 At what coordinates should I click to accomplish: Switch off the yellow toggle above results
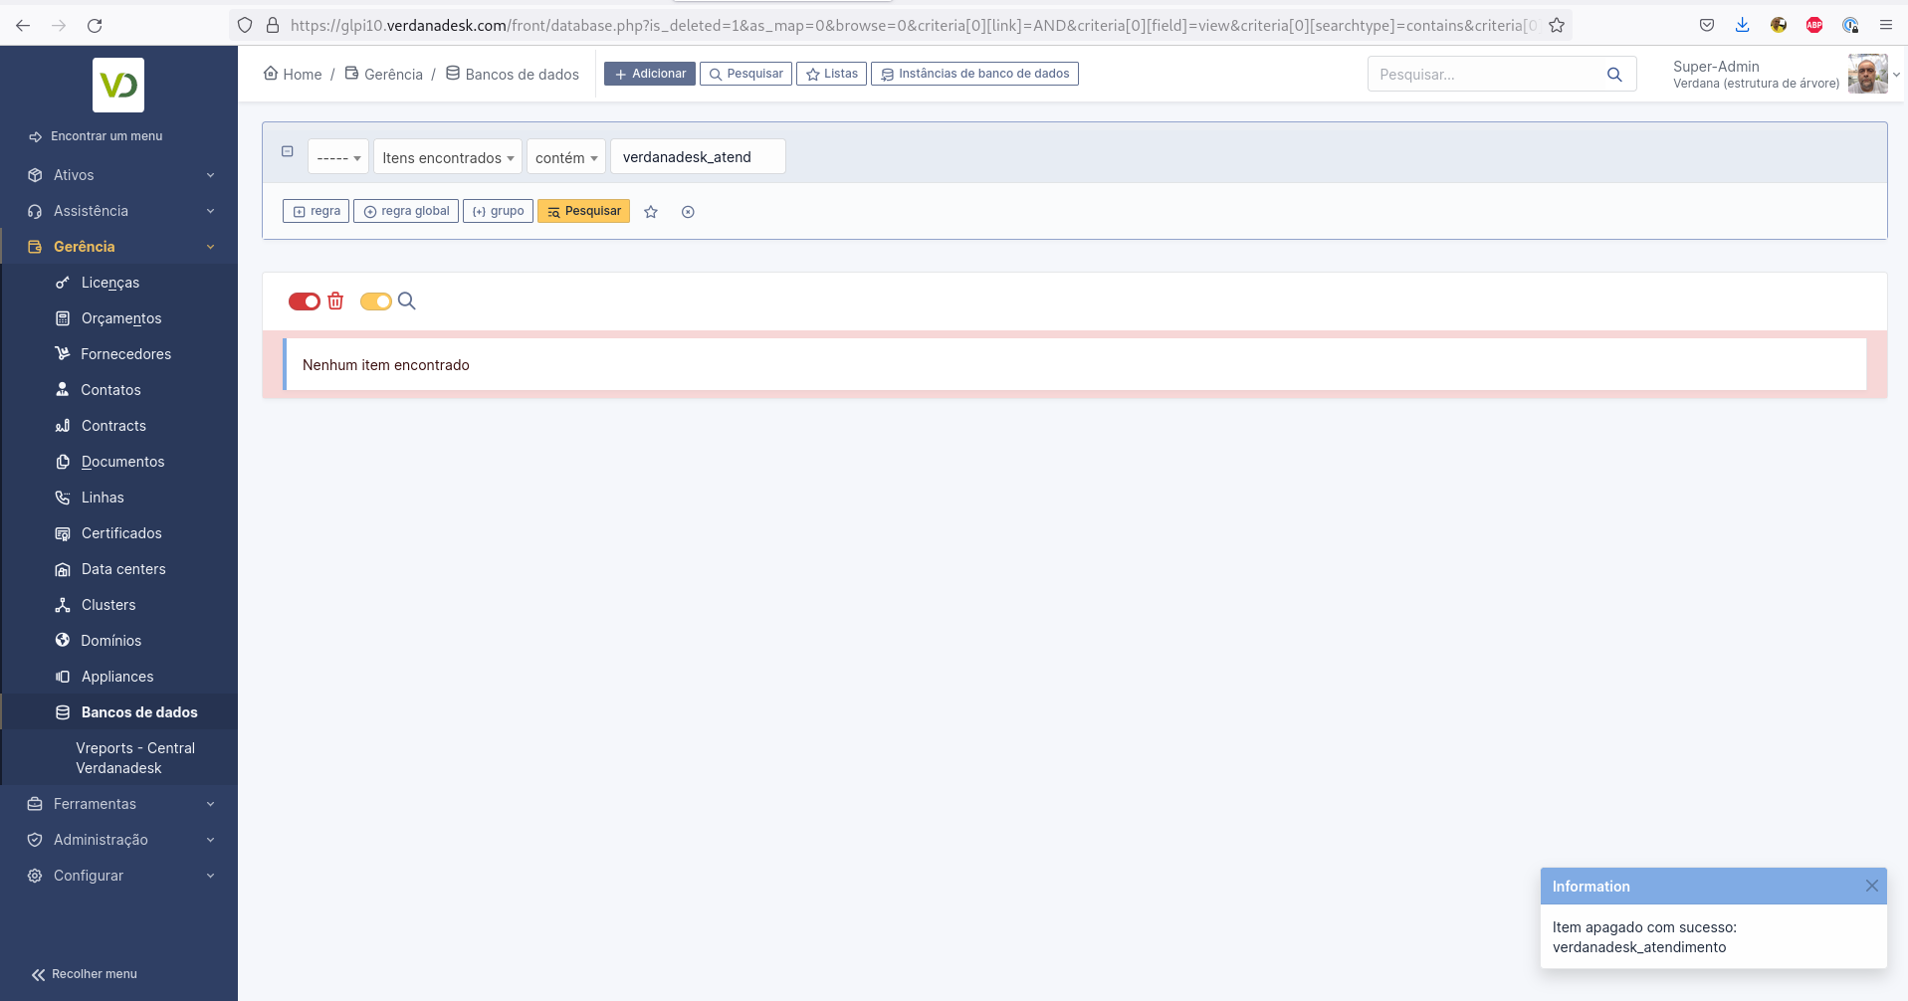[375, 300]
